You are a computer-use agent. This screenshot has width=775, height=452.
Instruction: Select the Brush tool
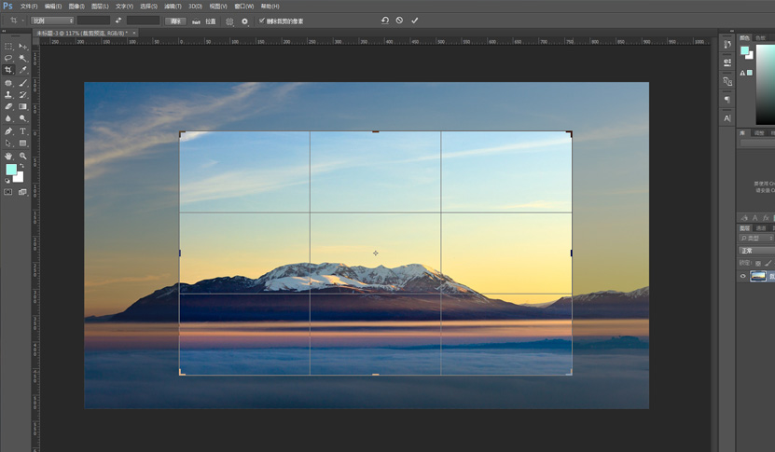tap(23, 83)
